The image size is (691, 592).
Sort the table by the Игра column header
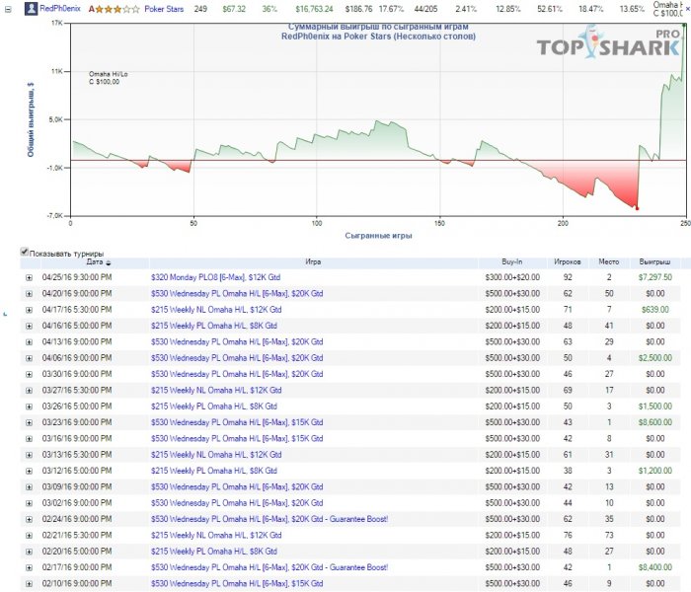313,262
